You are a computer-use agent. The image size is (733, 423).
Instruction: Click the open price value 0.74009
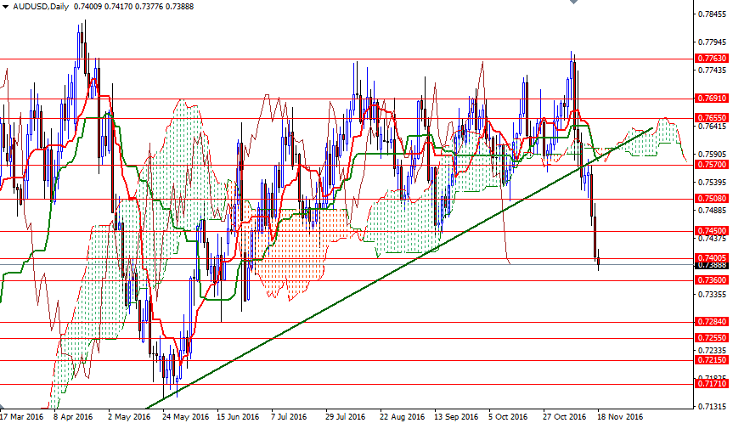tap(87, 7)
